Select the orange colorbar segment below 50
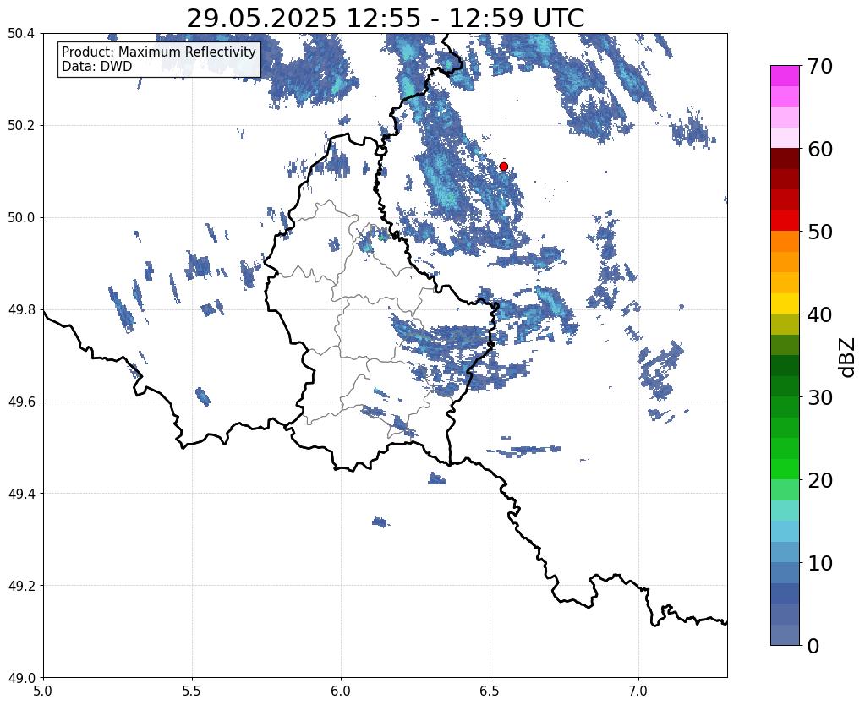This screenshot has height=705, width=865. (785, 242)
